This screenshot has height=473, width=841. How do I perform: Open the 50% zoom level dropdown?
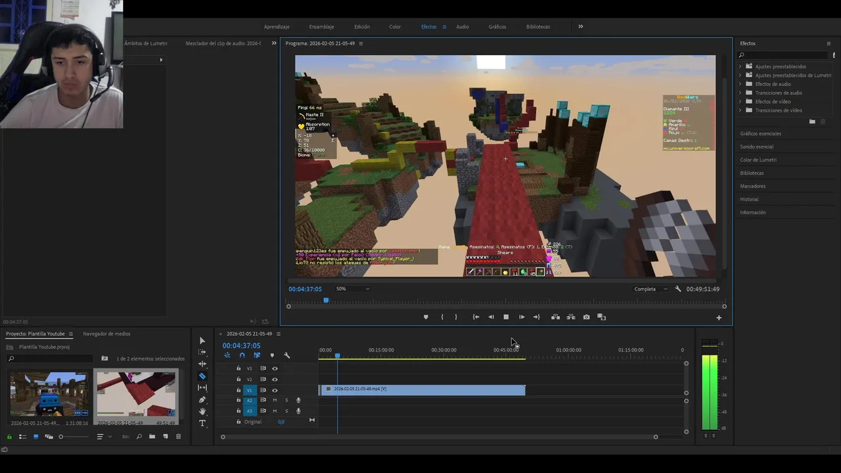tap(353, 289)
